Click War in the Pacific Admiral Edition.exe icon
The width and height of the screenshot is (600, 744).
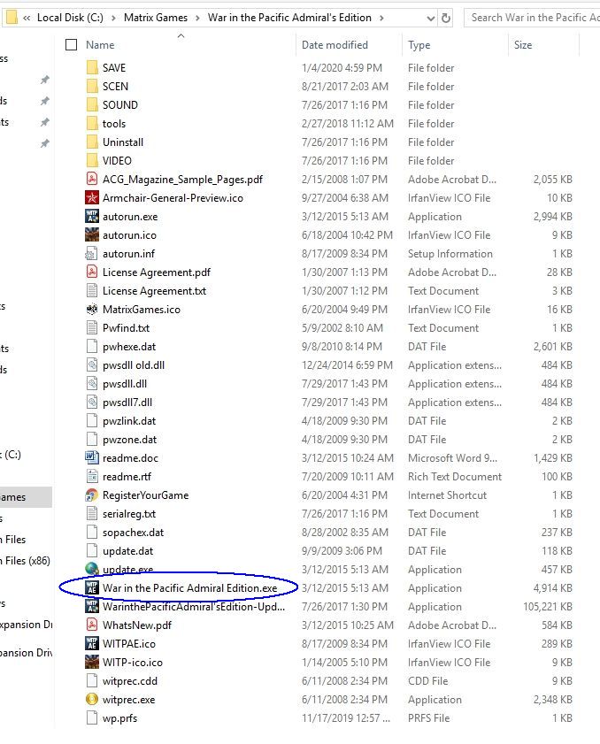pyautogui.click(x=92, y=587)
